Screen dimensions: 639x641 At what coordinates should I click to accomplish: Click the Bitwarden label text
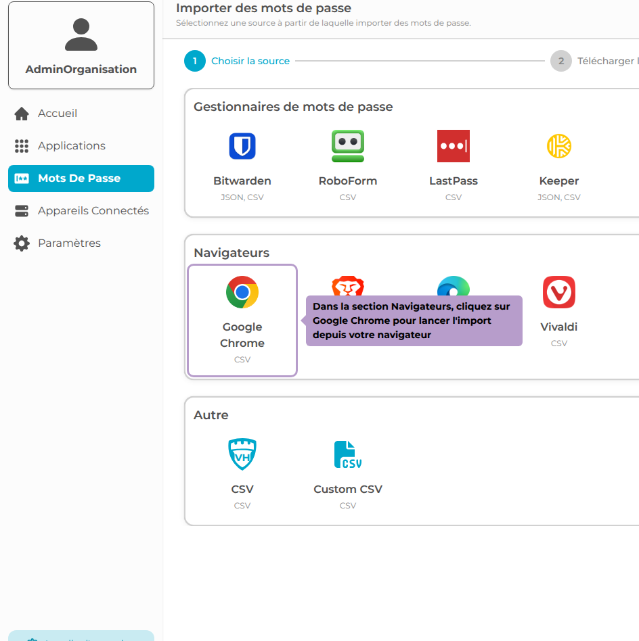coord(242,181)
